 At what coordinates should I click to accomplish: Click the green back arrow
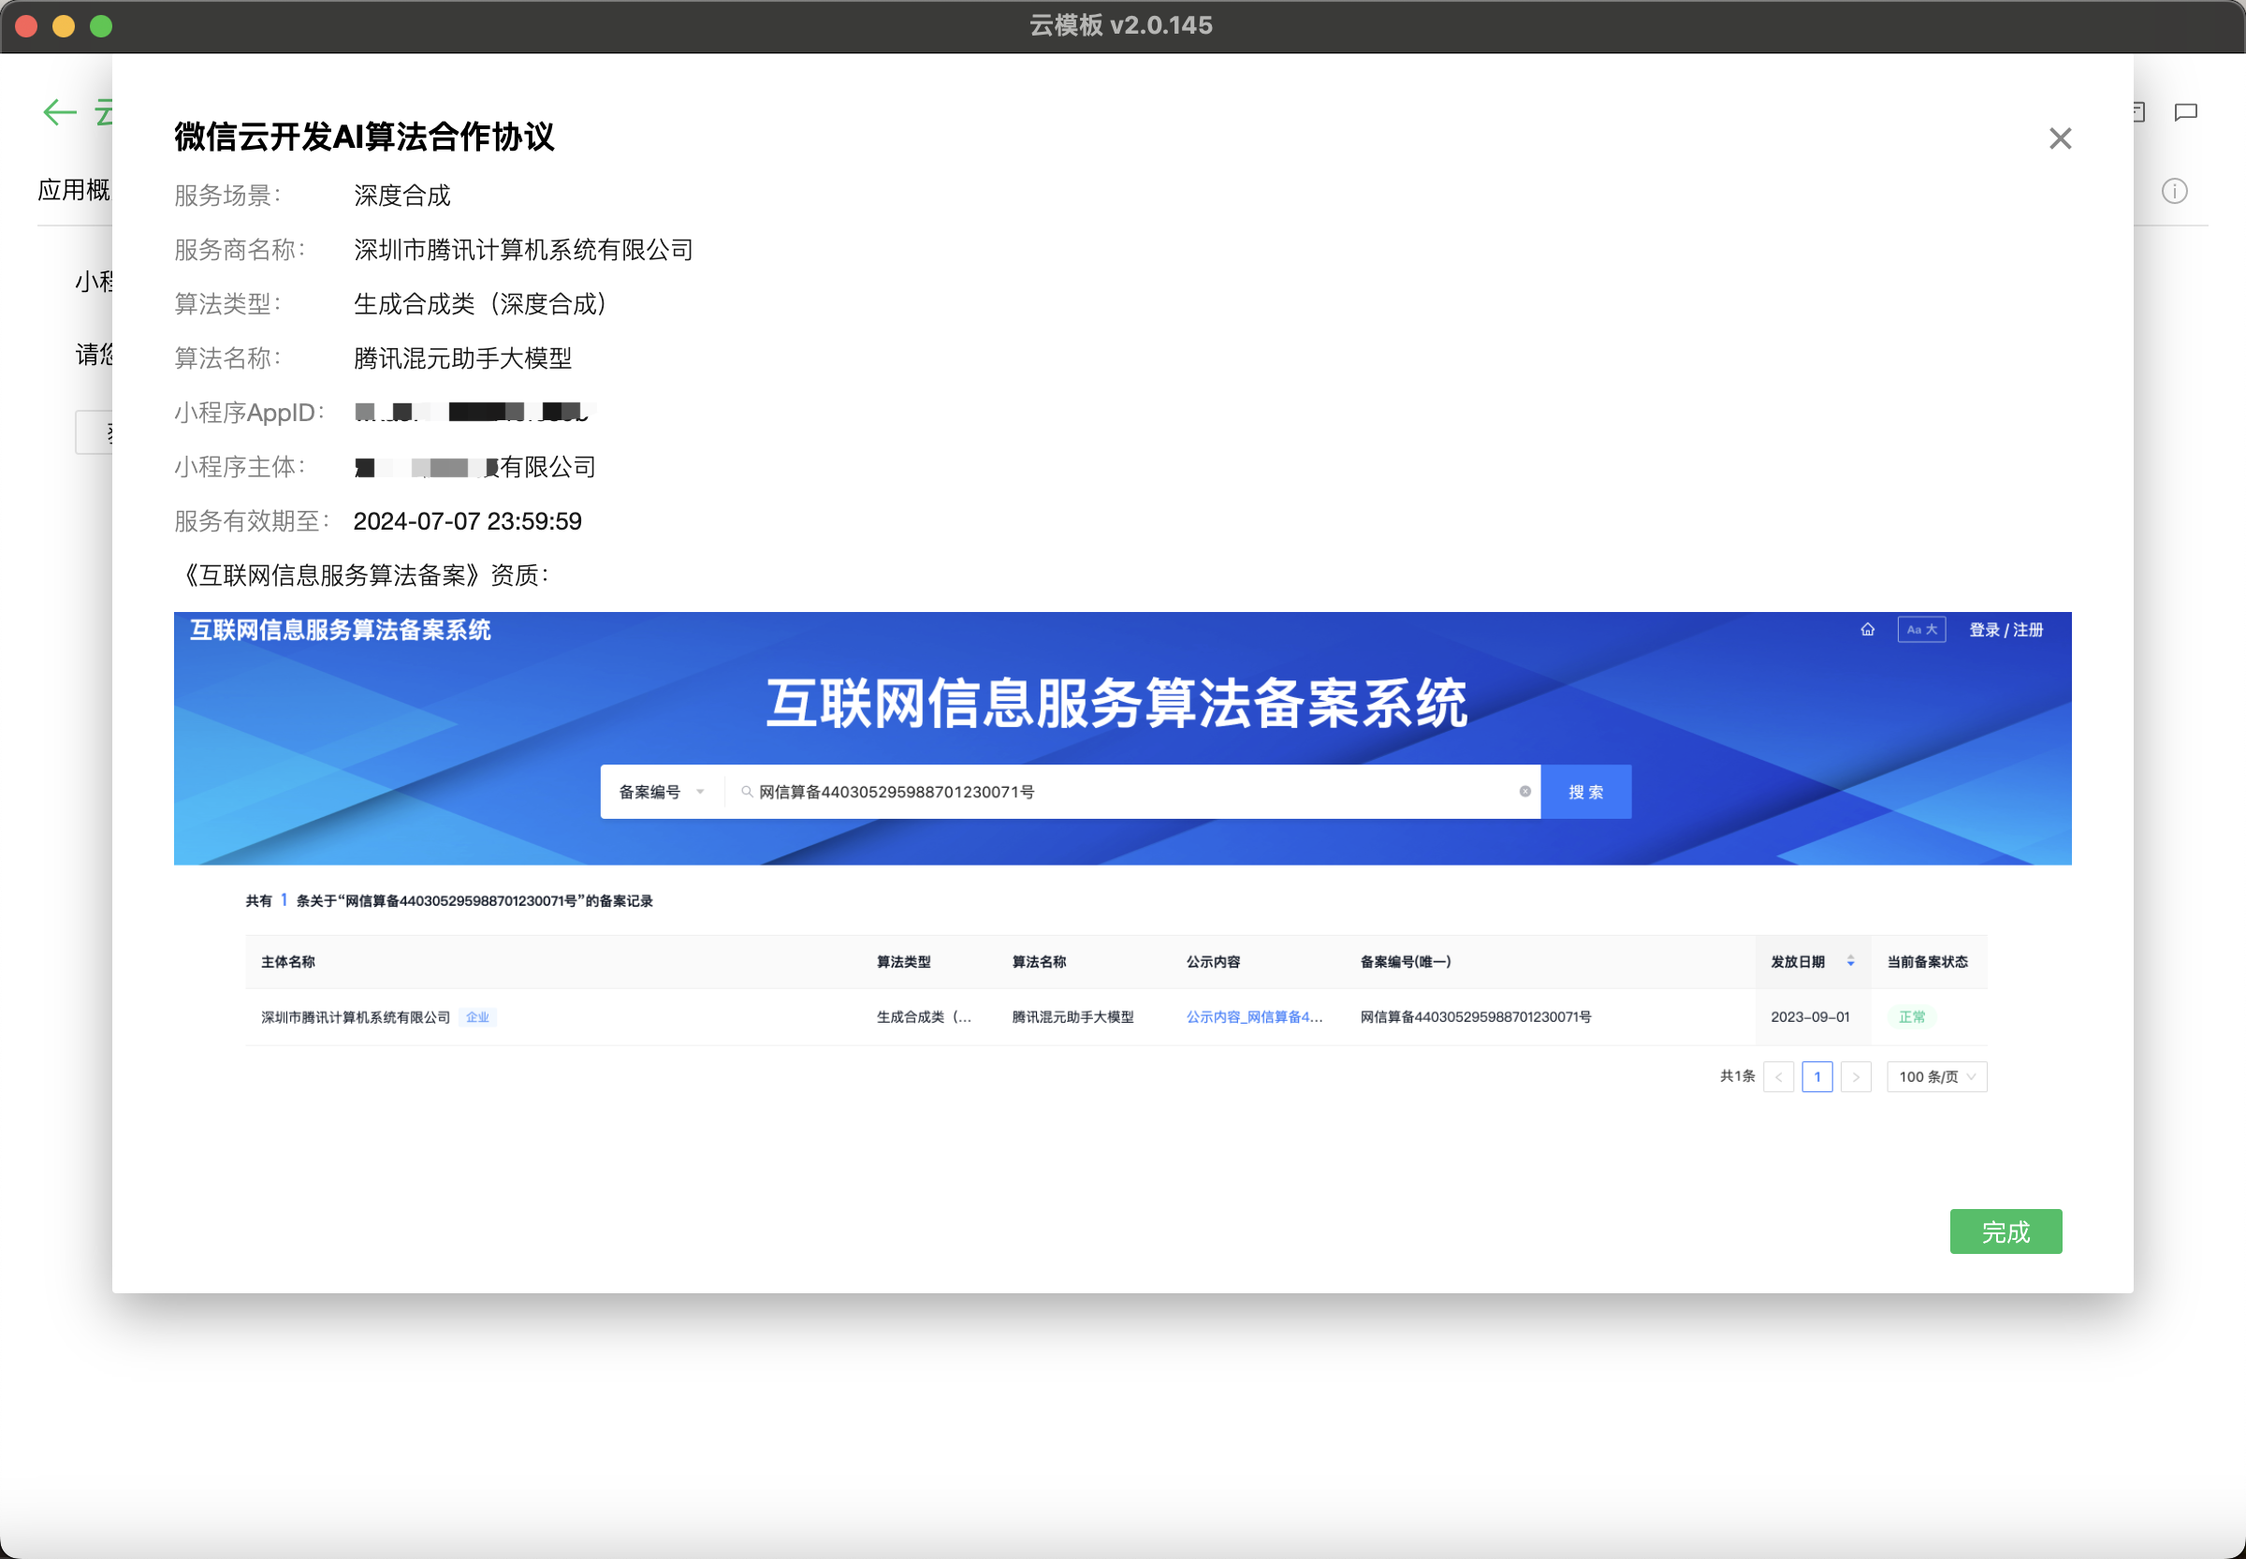60,112
